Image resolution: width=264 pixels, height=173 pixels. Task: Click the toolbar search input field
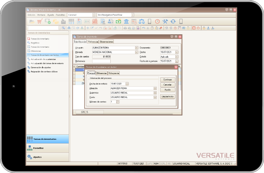click(43, 28)
